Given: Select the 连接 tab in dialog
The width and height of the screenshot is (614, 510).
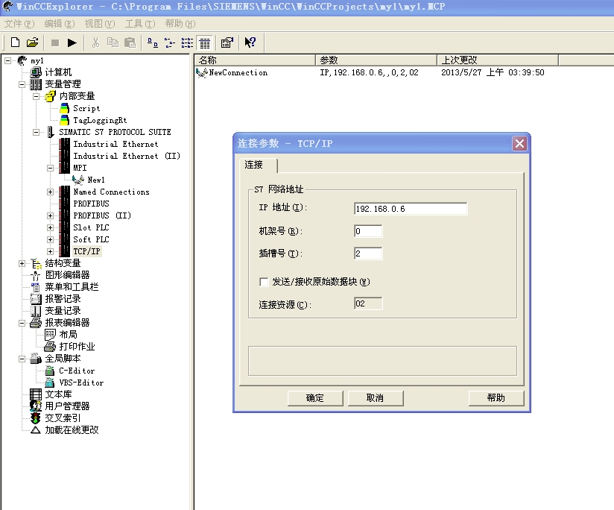Looking at the screenshot, I should [254, 165].
